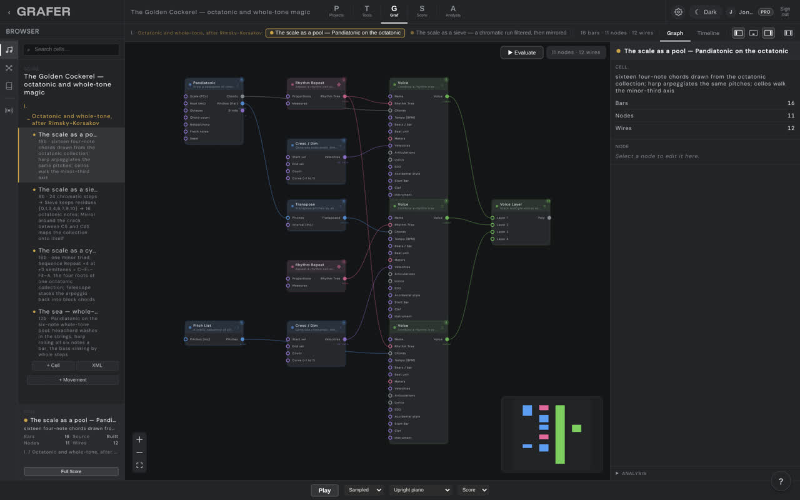Click the J user avatar

[x=731, y=12]
